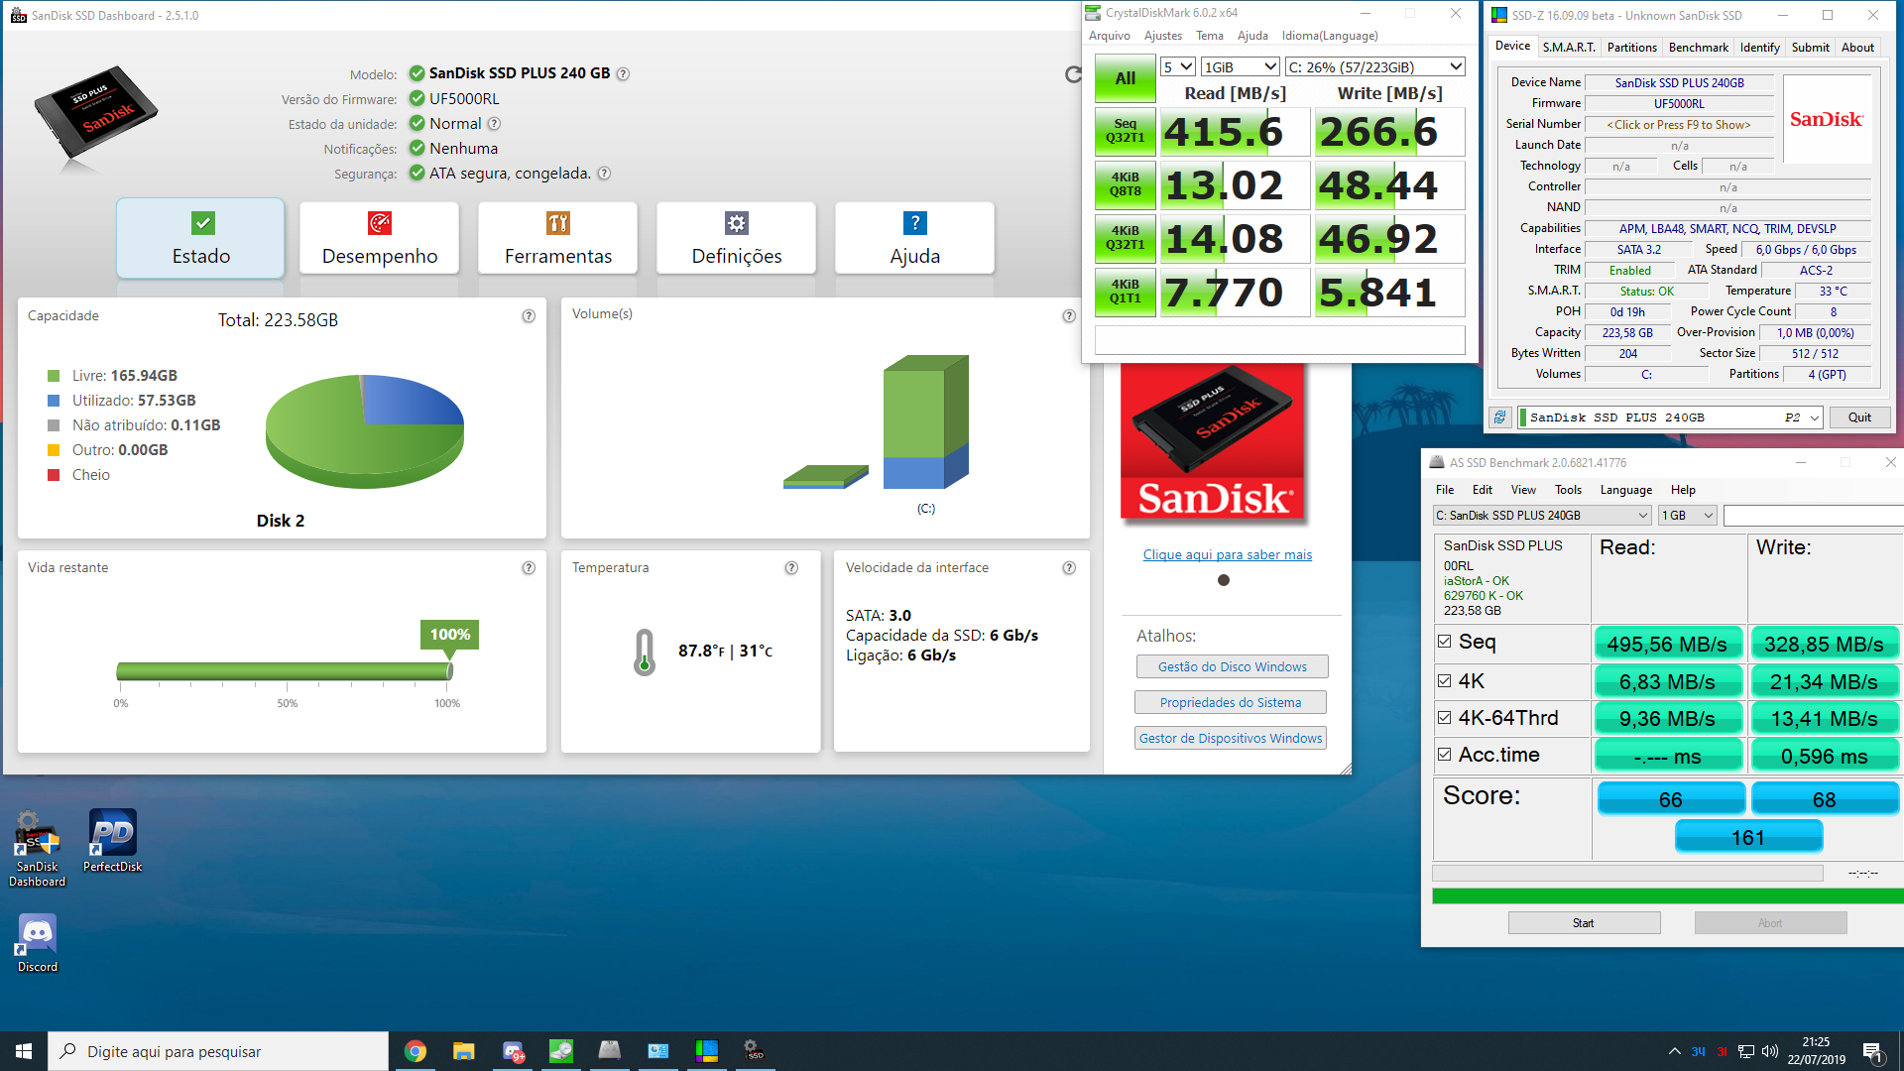
Task: Click the SanDisk SSD Plus advertisement image
Action: pyautogui.click(x=1213, y=441)
